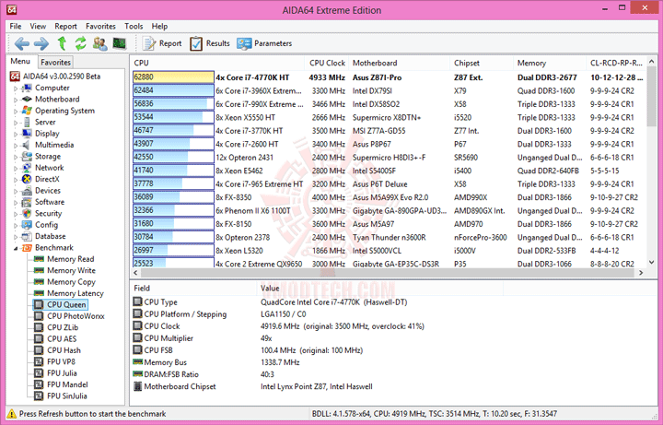Open the Tools menu
This screenshot has height=425, width=663.
tap(134, 26)
